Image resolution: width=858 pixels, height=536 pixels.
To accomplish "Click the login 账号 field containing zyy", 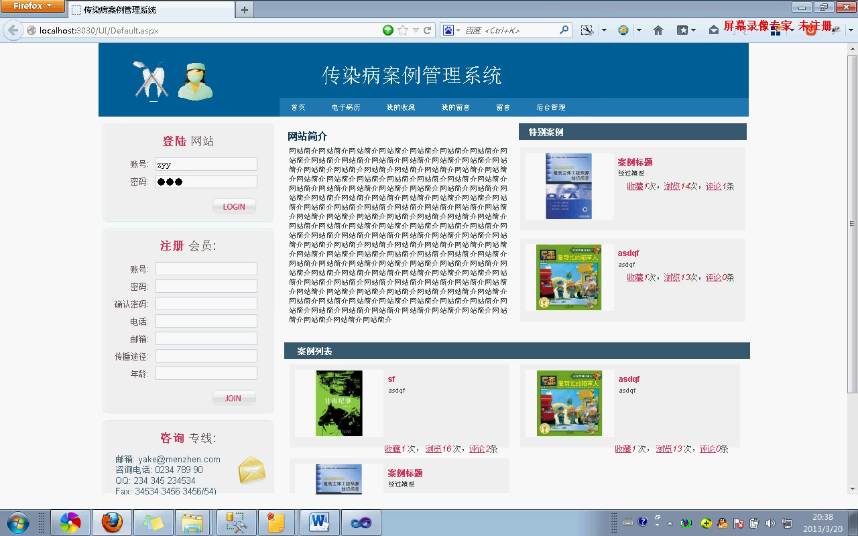I will (x=206, y=164).
